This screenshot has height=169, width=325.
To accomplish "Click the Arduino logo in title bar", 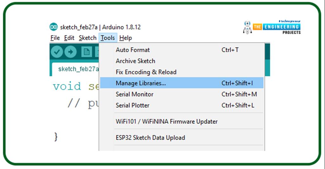I will 53,27.
